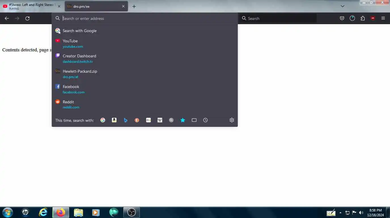Open the Firefox hamburger menu
This screenshot has width=390, height=218.
[x=383, y=18]
